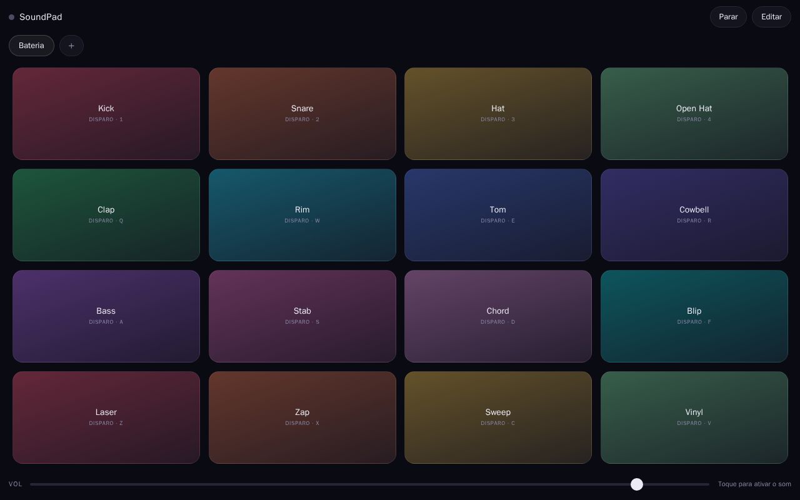Trigger the Open Hat pad
The width and height of the screenshot is (800, 500).
694,114
